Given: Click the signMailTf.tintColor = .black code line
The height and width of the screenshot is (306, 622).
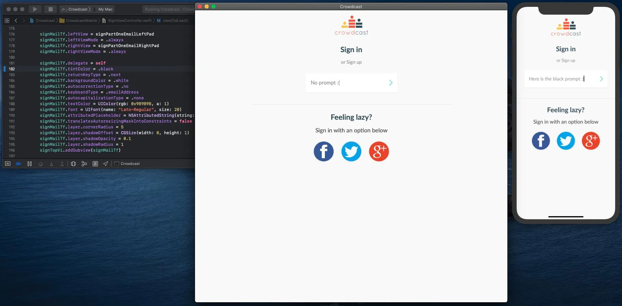Looking at the screenshot, I should tap(77, 69).
